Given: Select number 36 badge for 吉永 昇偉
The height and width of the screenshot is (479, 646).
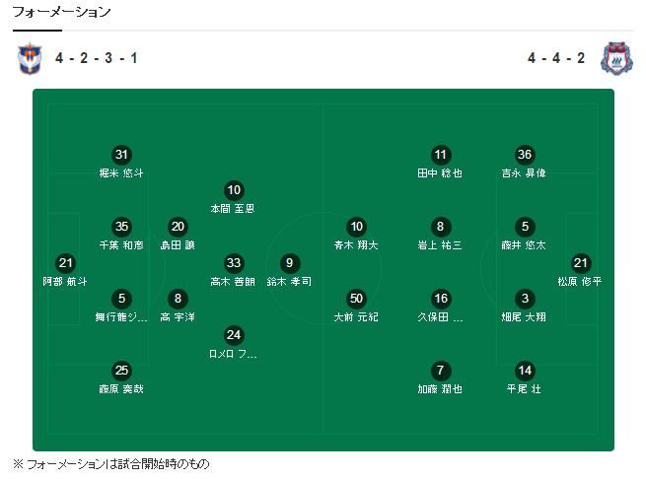Looking at the screenshot, I should click(525, 155).
